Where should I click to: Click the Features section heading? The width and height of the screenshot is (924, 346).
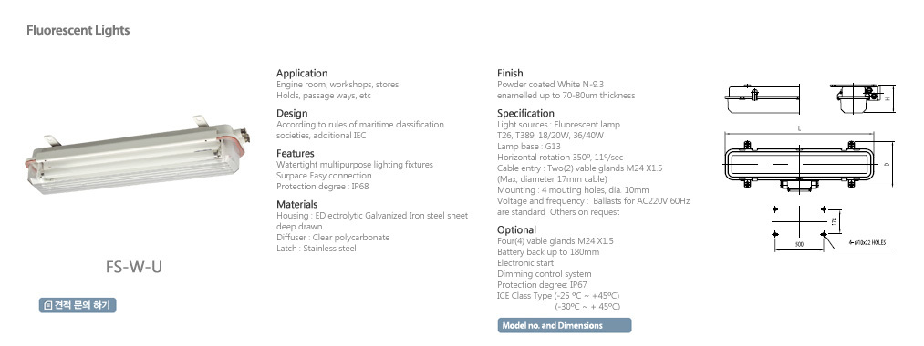click(296, 154)
